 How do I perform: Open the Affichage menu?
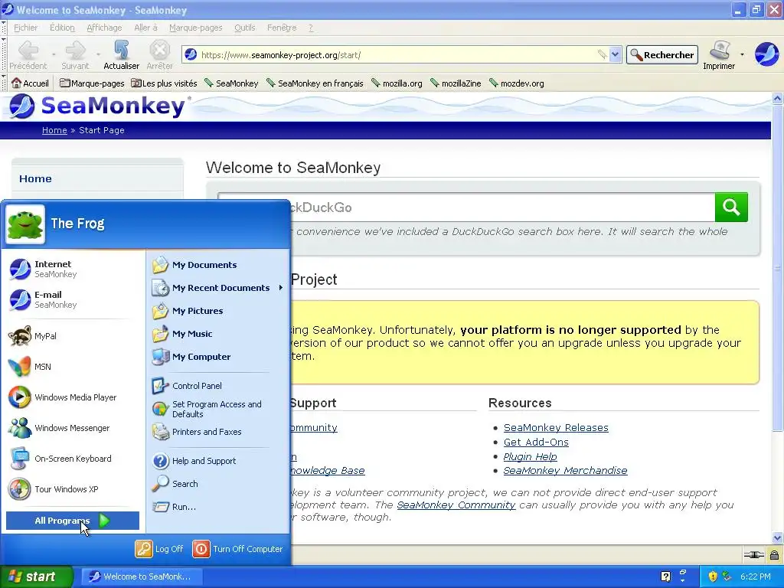[x=104, y=28]
